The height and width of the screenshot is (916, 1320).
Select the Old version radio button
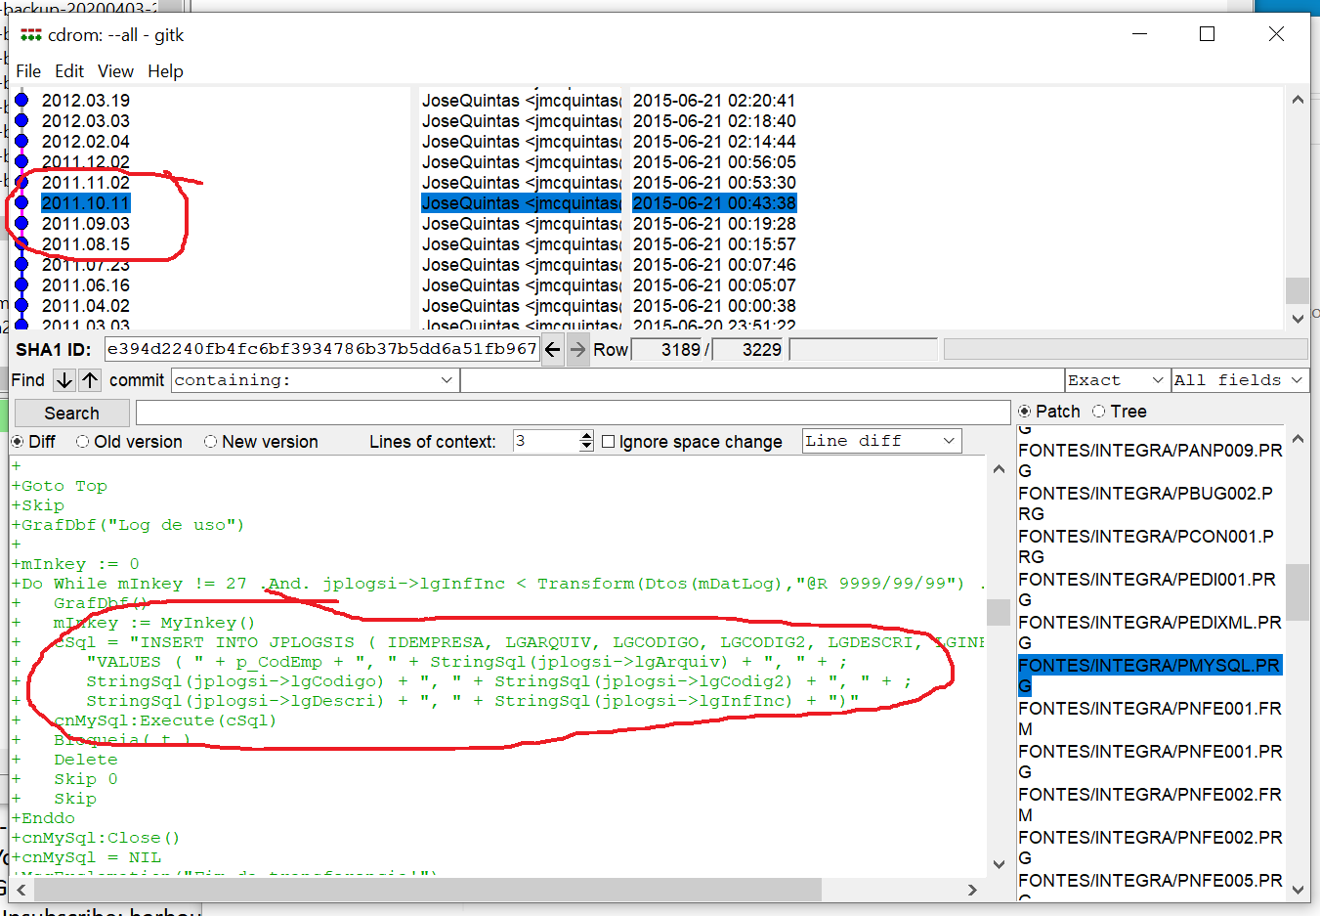click(x=83, y=442)
